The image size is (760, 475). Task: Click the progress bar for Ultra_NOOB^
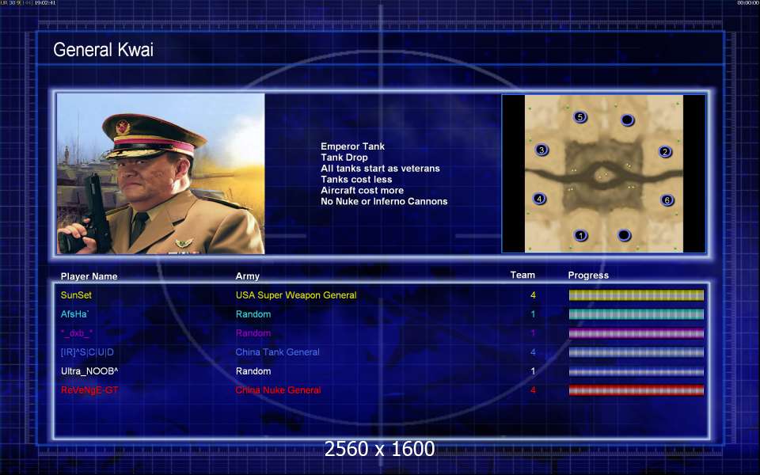(636, 372)
